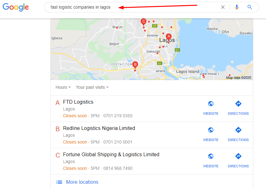Open FTD Logistics website globe icon

click(x=211, y=104)
